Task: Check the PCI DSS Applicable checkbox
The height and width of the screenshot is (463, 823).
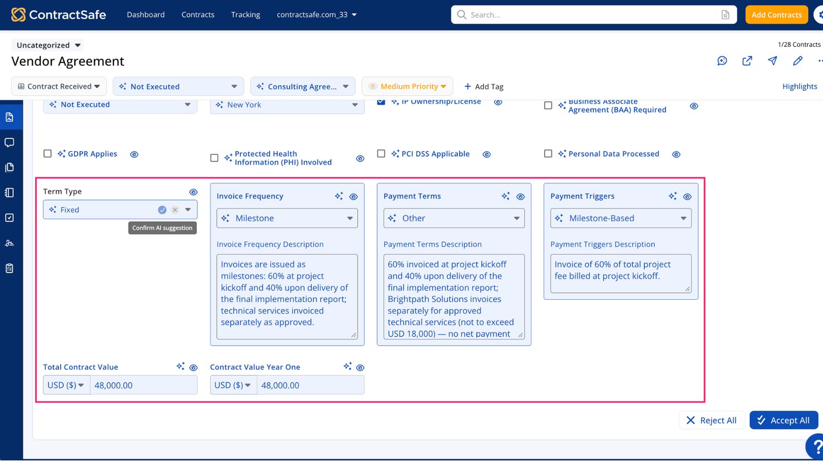Action: point(381,154)
